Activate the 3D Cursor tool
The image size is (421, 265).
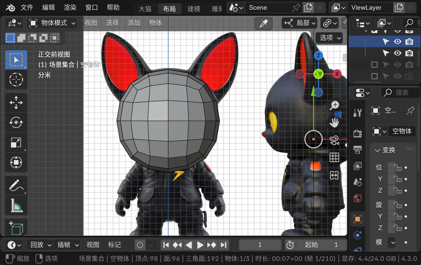16,80
